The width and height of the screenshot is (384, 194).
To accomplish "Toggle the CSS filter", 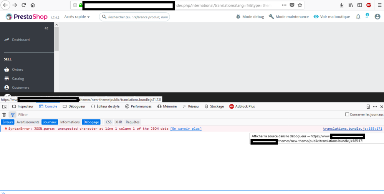I will click(x=109, y=122).
